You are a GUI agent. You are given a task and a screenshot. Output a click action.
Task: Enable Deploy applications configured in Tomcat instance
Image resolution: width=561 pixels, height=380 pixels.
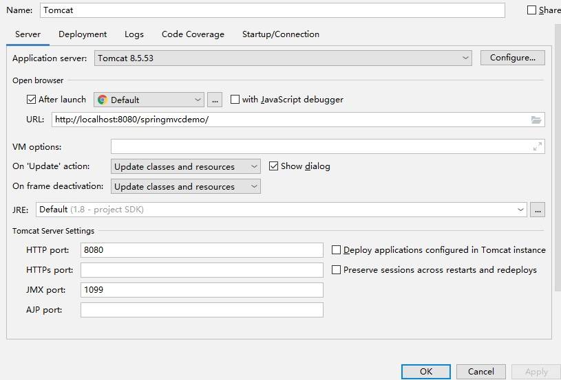(337, 250)
